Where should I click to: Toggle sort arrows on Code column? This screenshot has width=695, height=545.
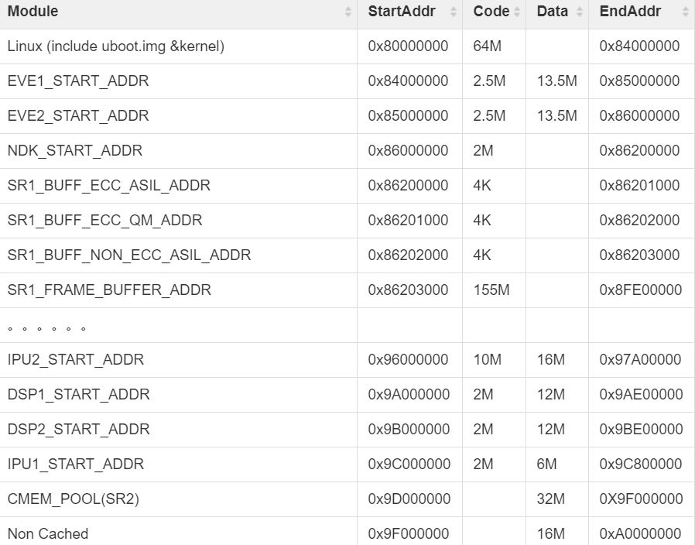(x=517, y=12)
